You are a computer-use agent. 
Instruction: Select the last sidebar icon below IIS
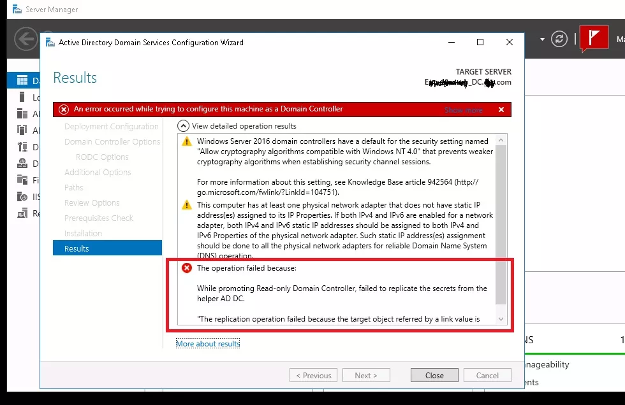point(22,213)
